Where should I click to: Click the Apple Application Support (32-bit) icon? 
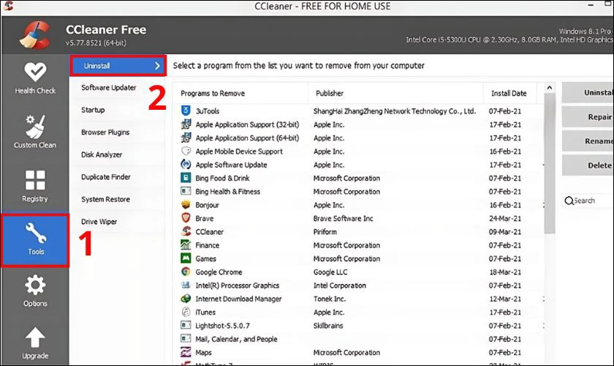pos(186,124)
